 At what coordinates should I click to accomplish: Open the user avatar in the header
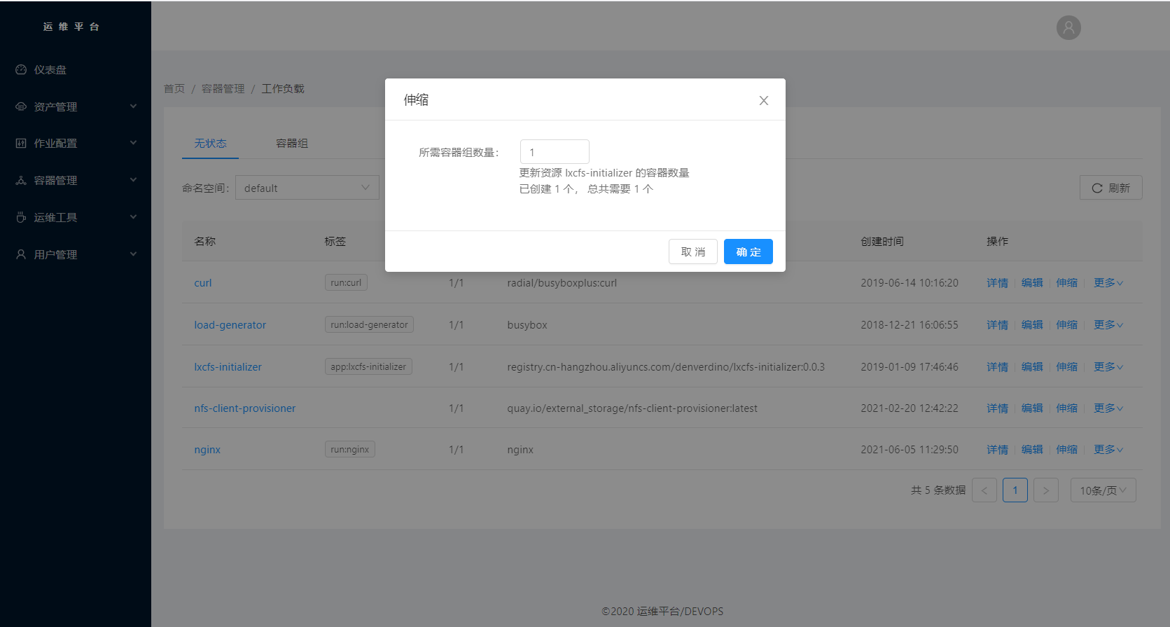coord(1068,27)
